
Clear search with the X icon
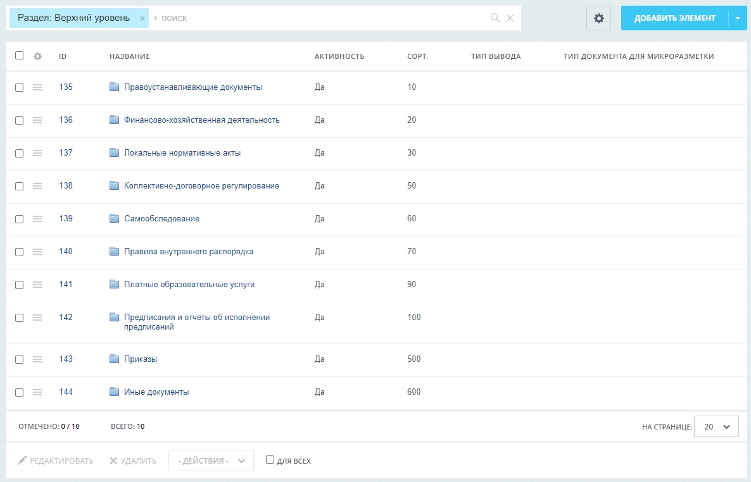[510, 18]
